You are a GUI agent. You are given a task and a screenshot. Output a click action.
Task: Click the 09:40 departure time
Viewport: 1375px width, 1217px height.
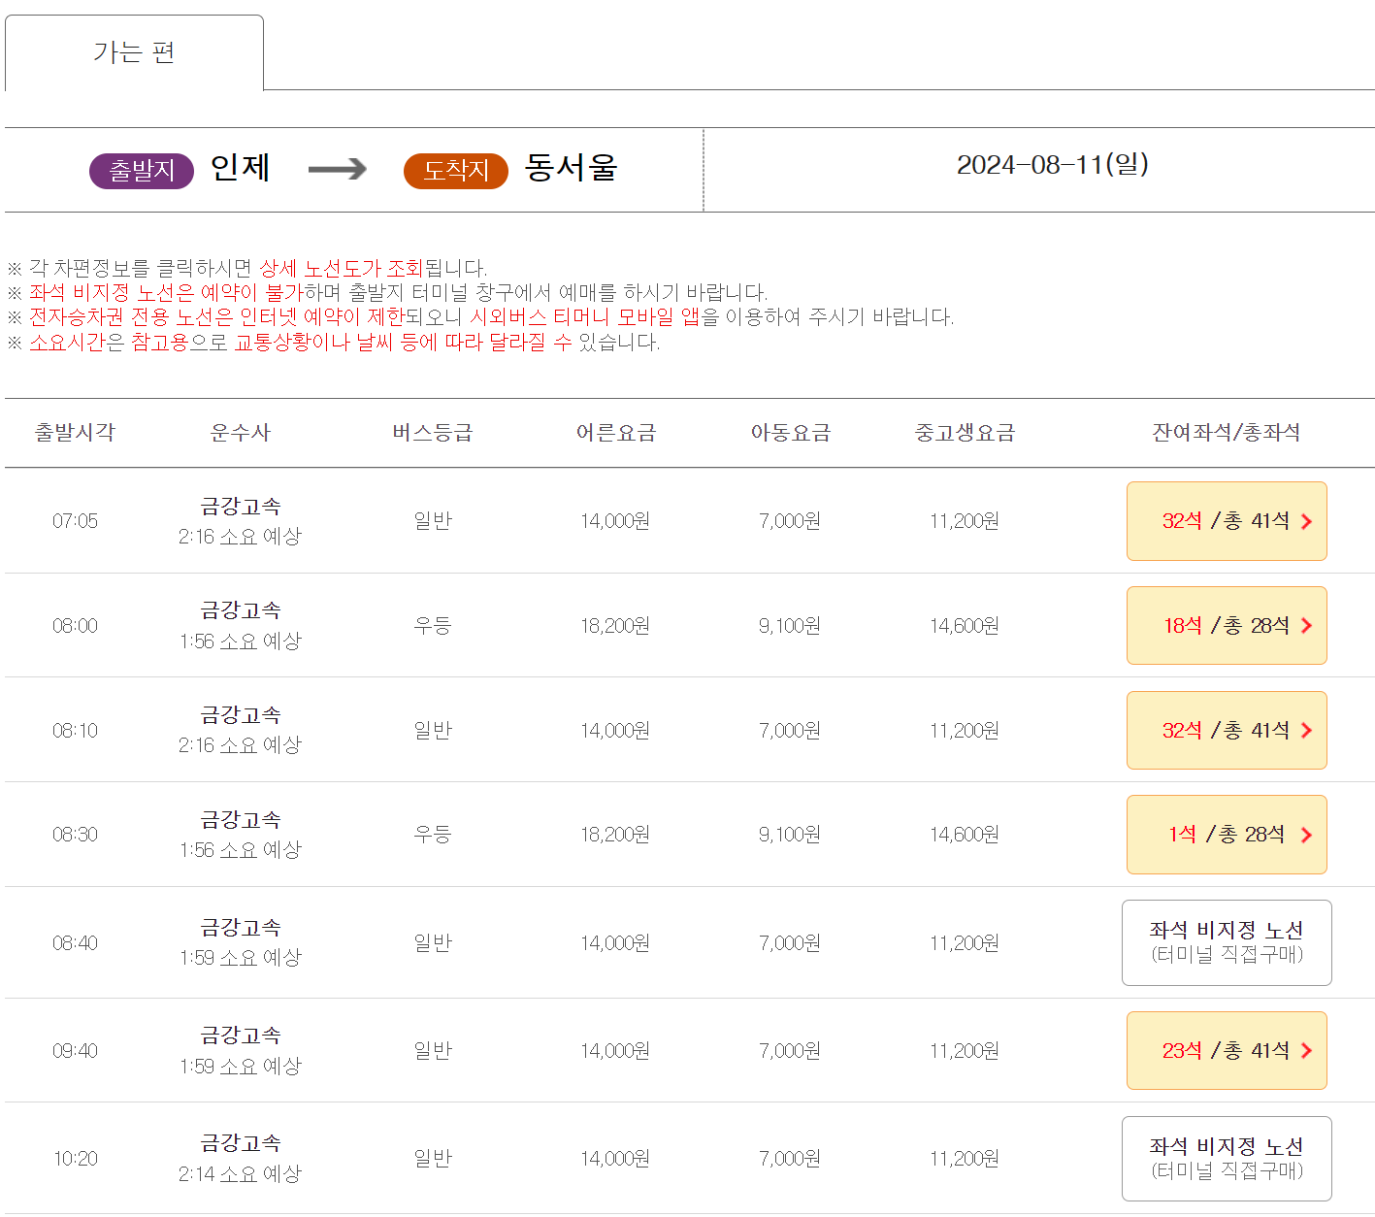(75, 1051)
